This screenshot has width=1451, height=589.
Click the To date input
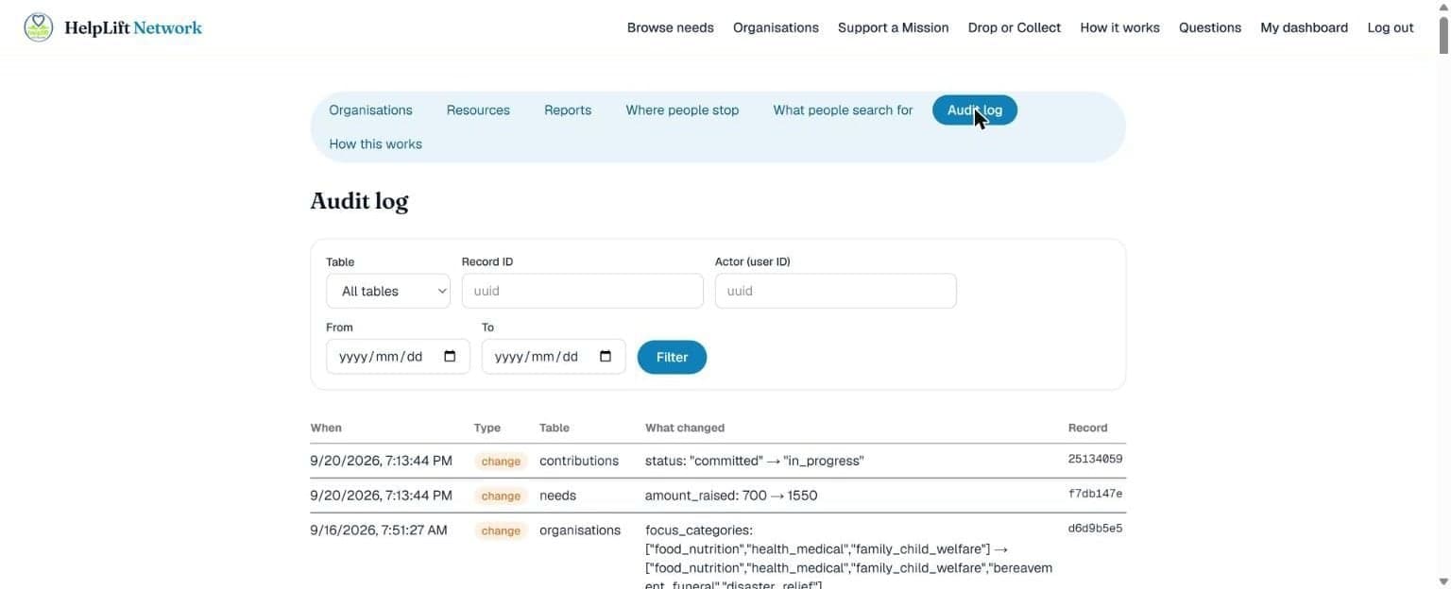click(x=554, y=357)
